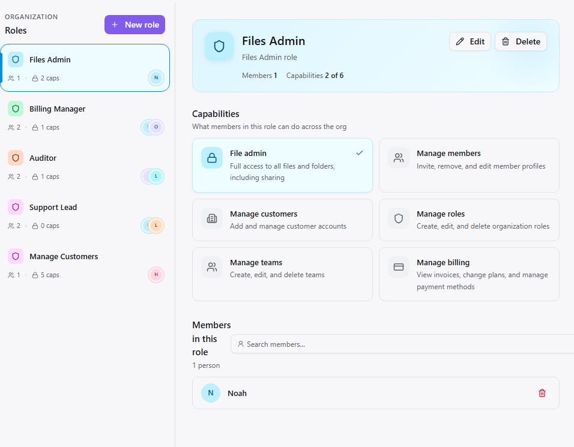Open the Billing Manager role
The height and width of the screenshot is (447, 574).
tap(85, 118)
